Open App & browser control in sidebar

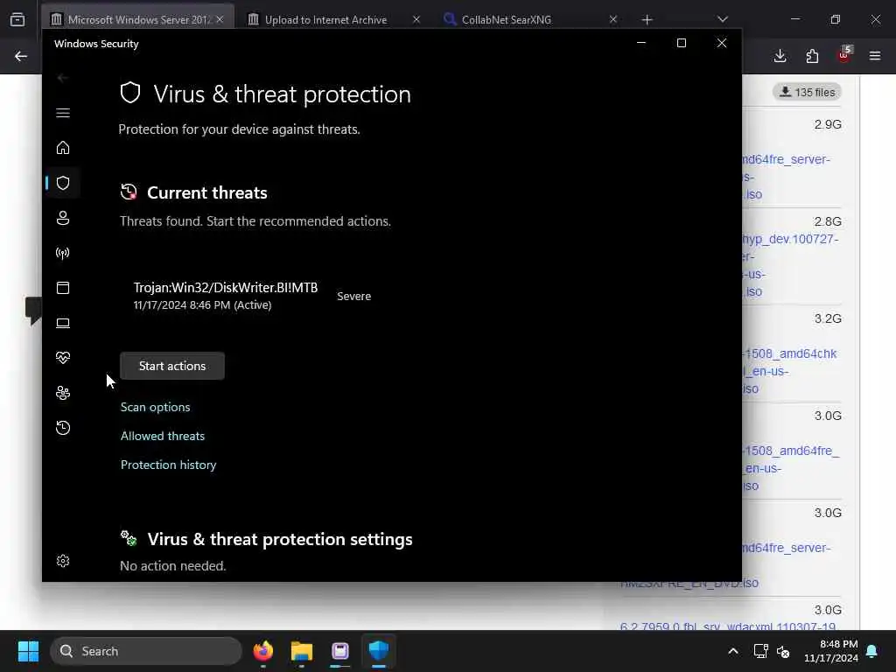point(63,287)
